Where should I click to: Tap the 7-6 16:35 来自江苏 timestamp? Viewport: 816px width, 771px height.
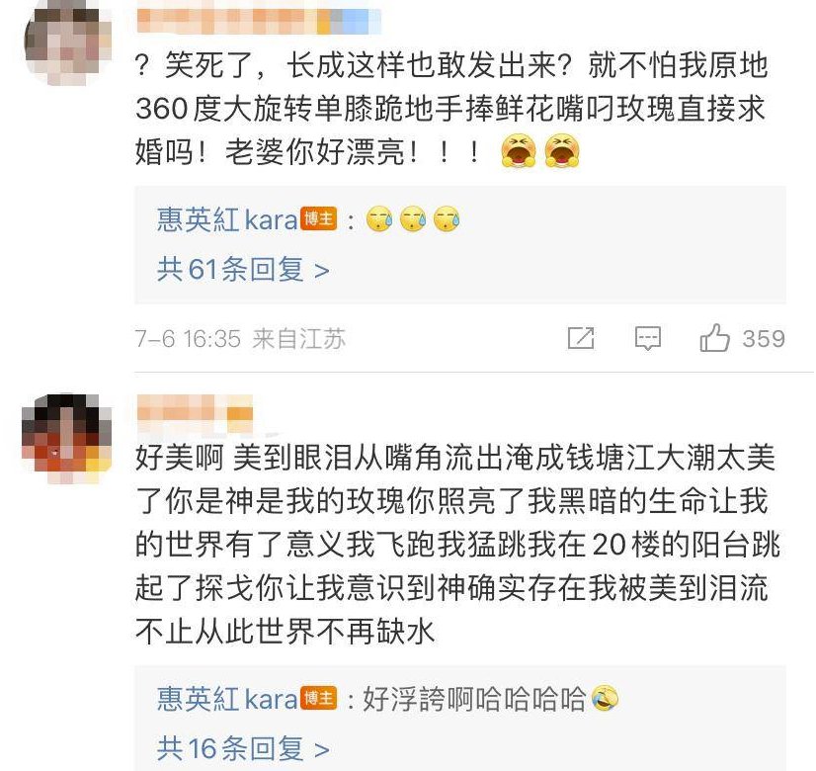(x=240, y=338)
